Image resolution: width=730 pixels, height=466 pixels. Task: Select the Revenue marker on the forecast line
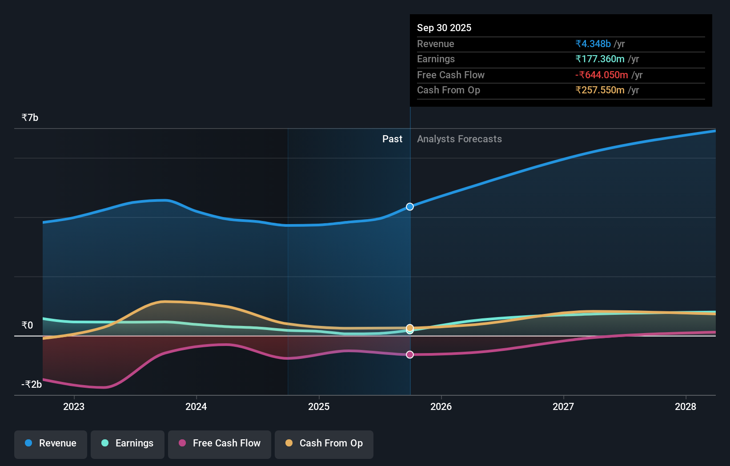(x=409, y=206)
